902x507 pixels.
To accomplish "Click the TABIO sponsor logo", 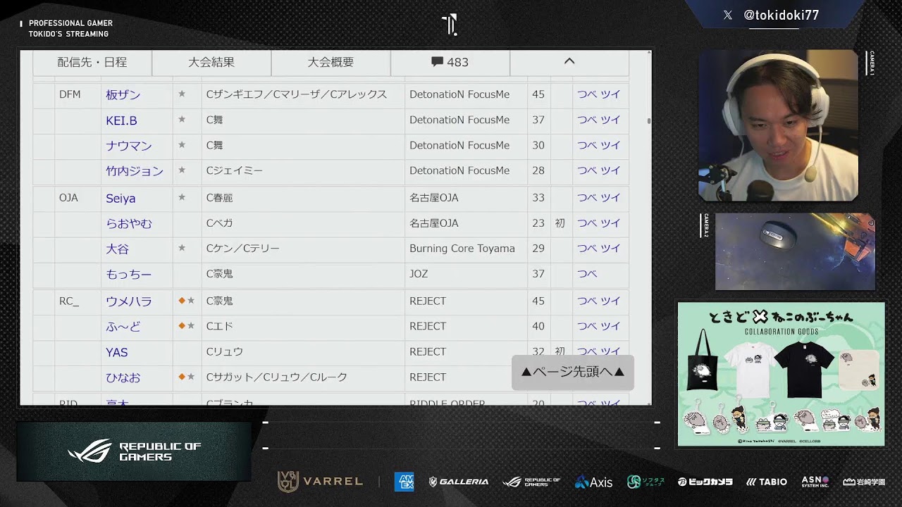I will click(767, 482).
